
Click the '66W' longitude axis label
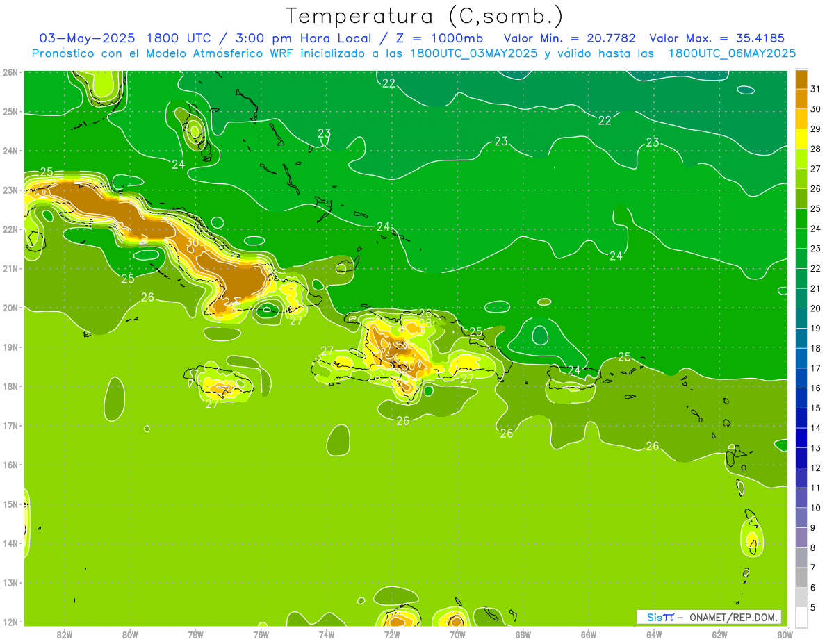pyautogui.click(x=589, y=634)
